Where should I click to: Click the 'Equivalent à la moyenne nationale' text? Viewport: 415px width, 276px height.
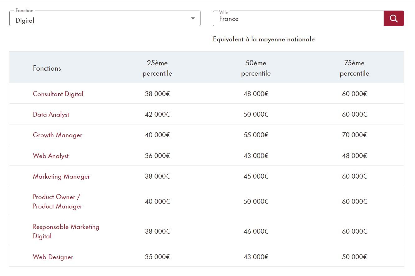(x=264, y=39)
